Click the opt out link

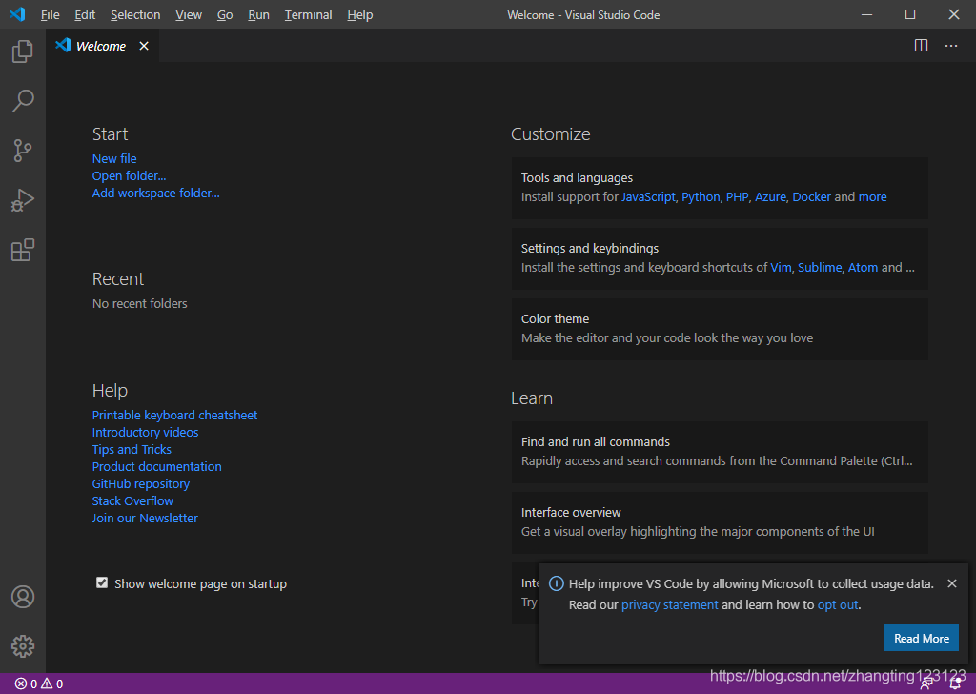point(837,604)
